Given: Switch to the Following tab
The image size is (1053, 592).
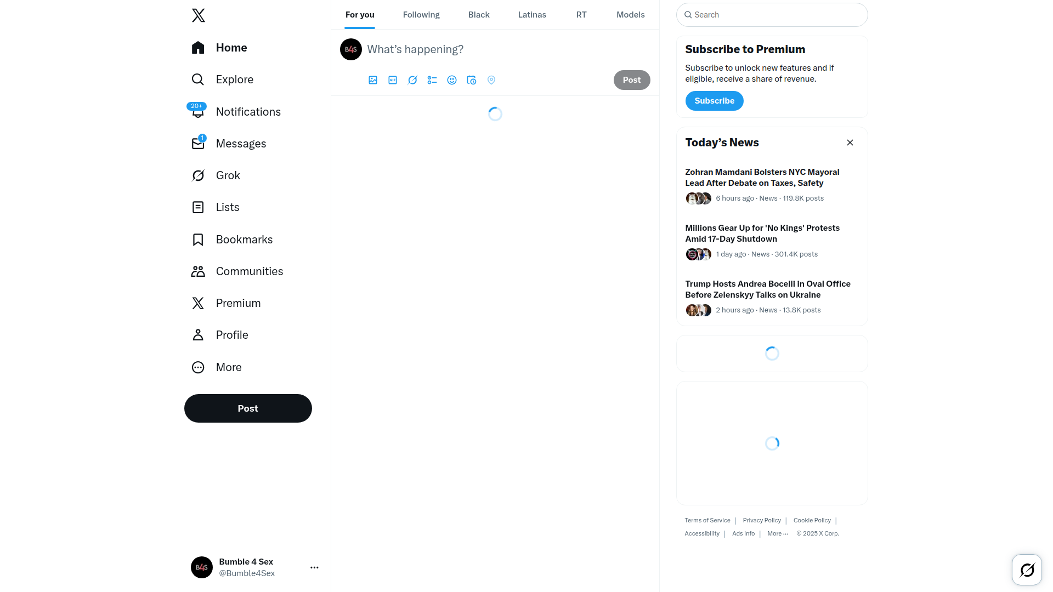Looking at the screenshot, I should pyautogui.click(x=421, y=15).
